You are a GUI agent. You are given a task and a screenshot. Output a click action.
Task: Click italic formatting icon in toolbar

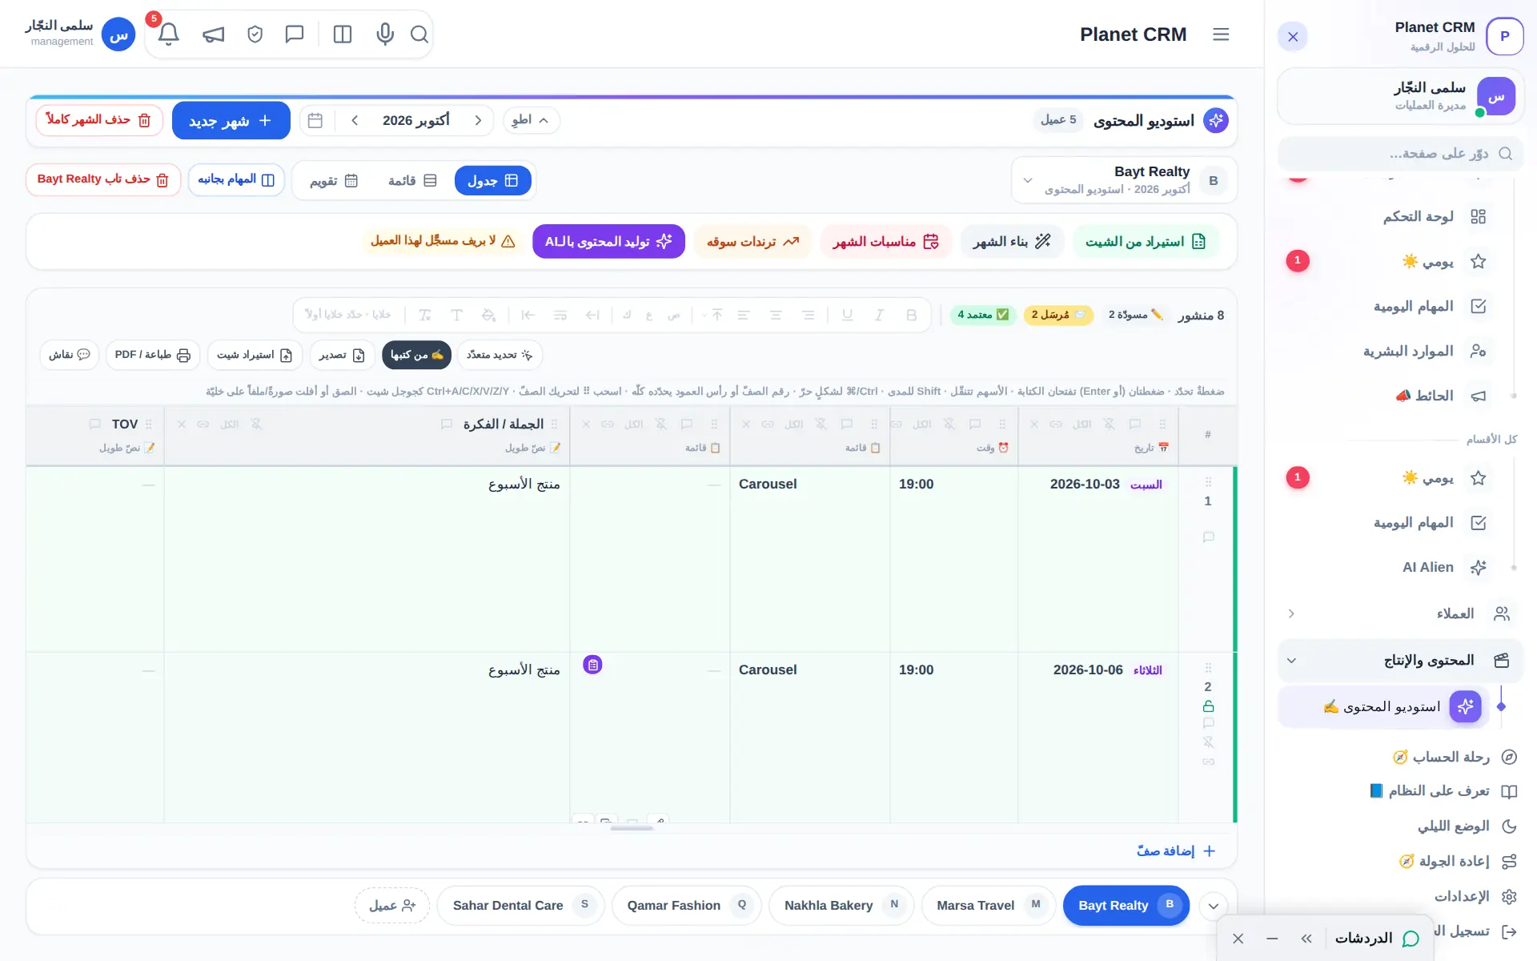pos(879,315)
